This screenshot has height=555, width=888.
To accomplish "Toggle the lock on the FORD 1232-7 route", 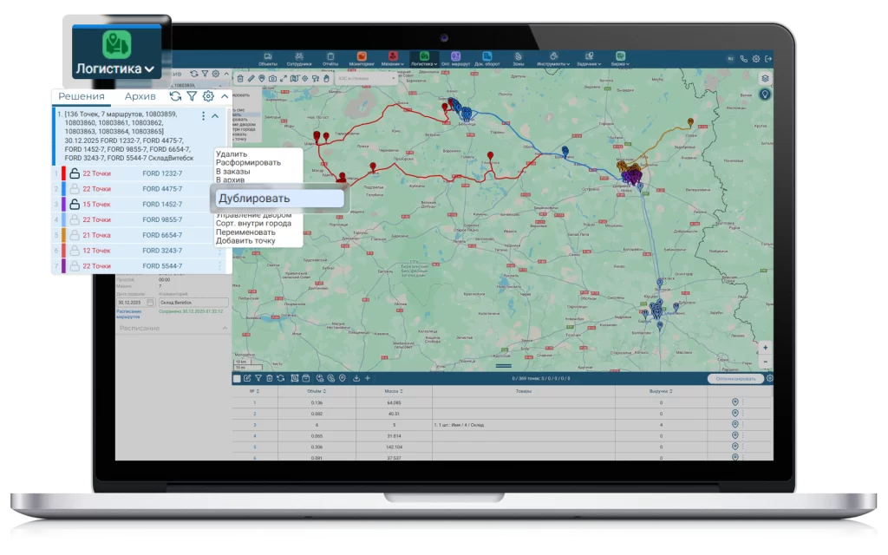I will [x=75, y=173].
